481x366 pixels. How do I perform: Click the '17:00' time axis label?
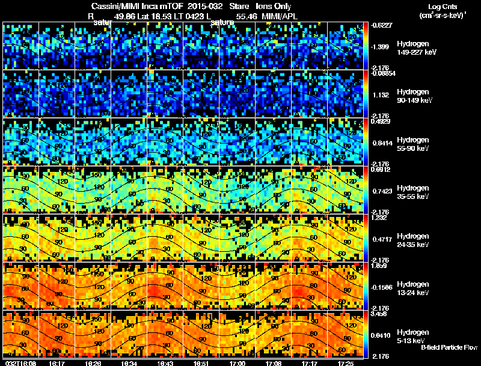tap(237, 363)
